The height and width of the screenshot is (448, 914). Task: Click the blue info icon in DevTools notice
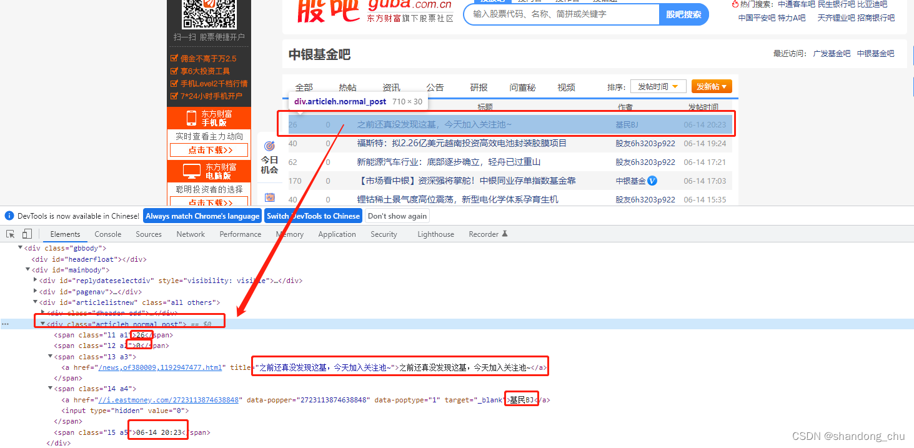[9, 216]
